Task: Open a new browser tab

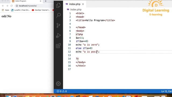Action: click(x=46, y=1)
